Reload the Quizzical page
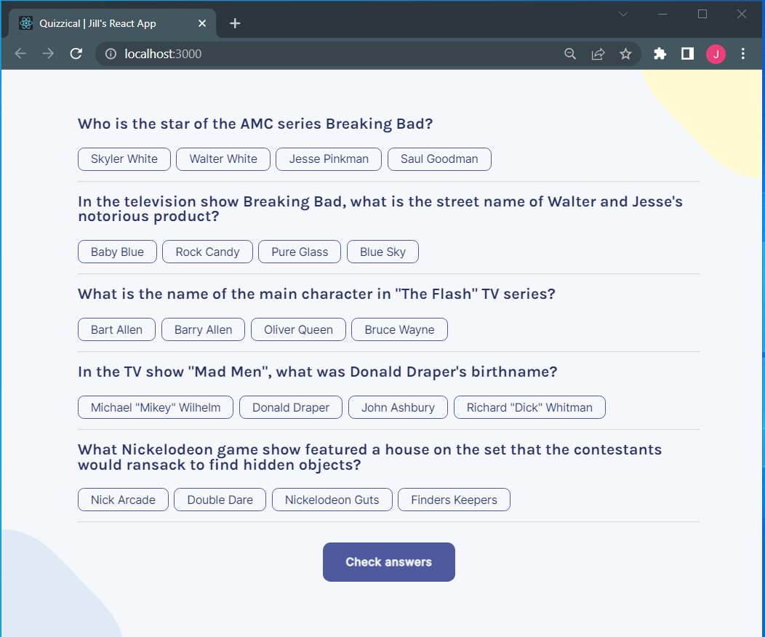This screenshot has width=765, height=637. (x=76, y=53)
